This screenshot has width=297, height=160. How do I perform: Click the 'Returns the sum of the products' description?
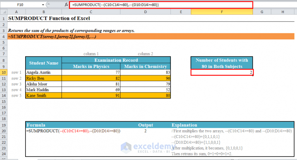pos(71,31)
